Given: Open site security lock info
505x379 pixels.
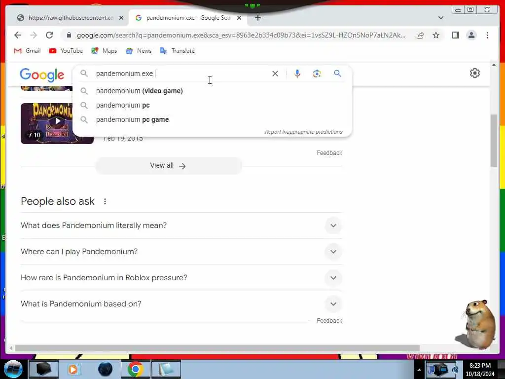Looking at the screenshot, I should 69,35.
